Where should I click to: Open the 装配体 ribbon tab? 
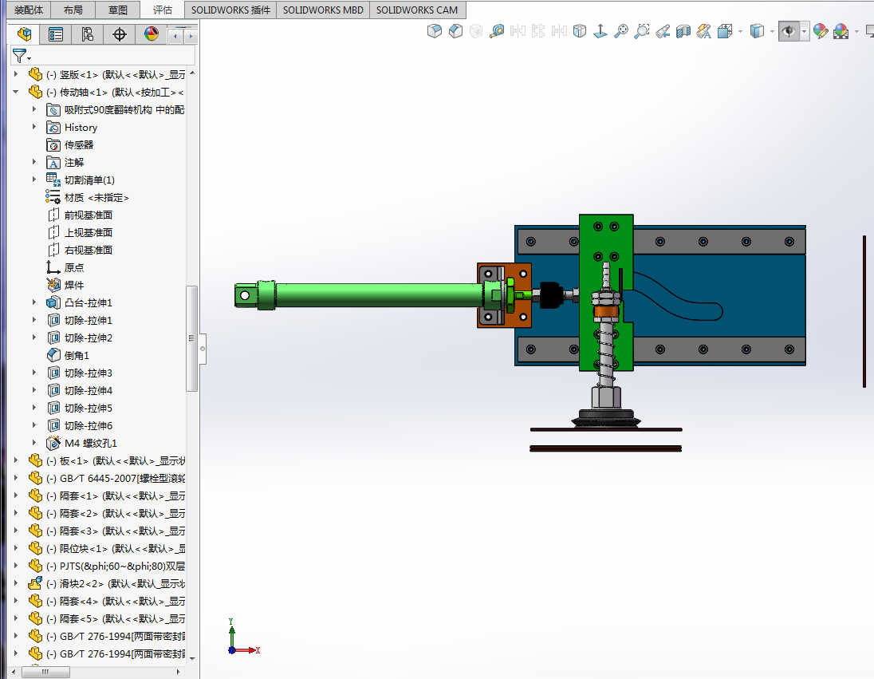click(x=29, y=10)
